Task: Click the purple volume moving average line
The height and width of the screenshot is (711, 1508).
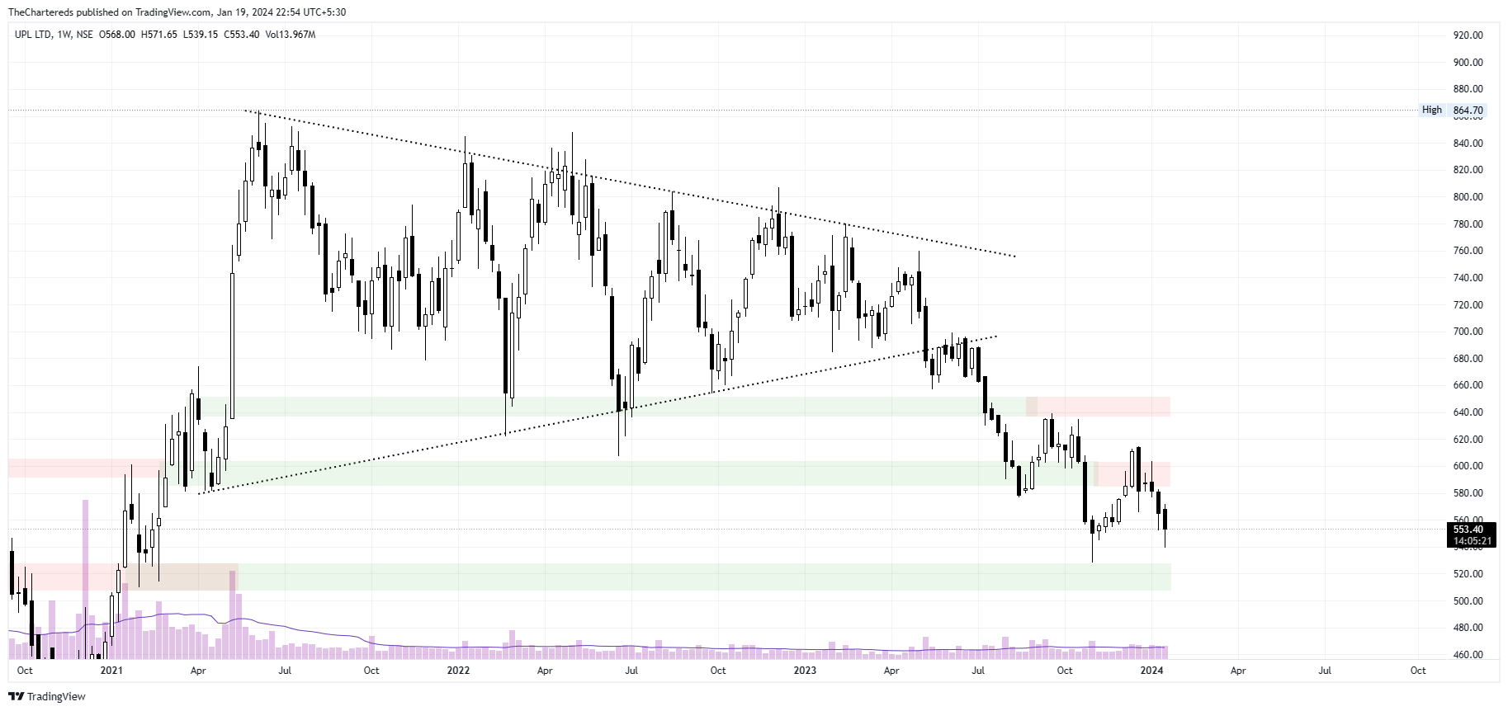Action: tap(588, 646)
